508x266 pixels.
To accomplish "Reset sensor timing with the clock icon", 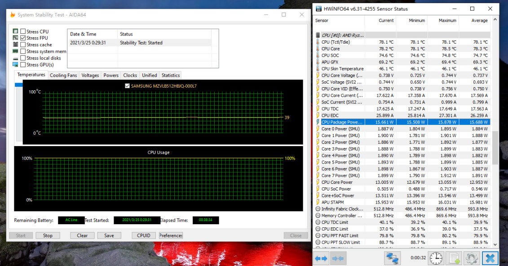I will tap(436, 258).
